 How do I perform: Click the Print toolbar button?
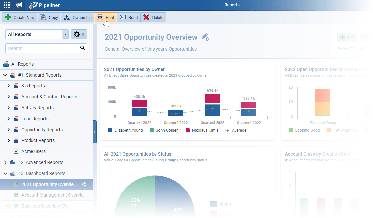pos(106,18)
